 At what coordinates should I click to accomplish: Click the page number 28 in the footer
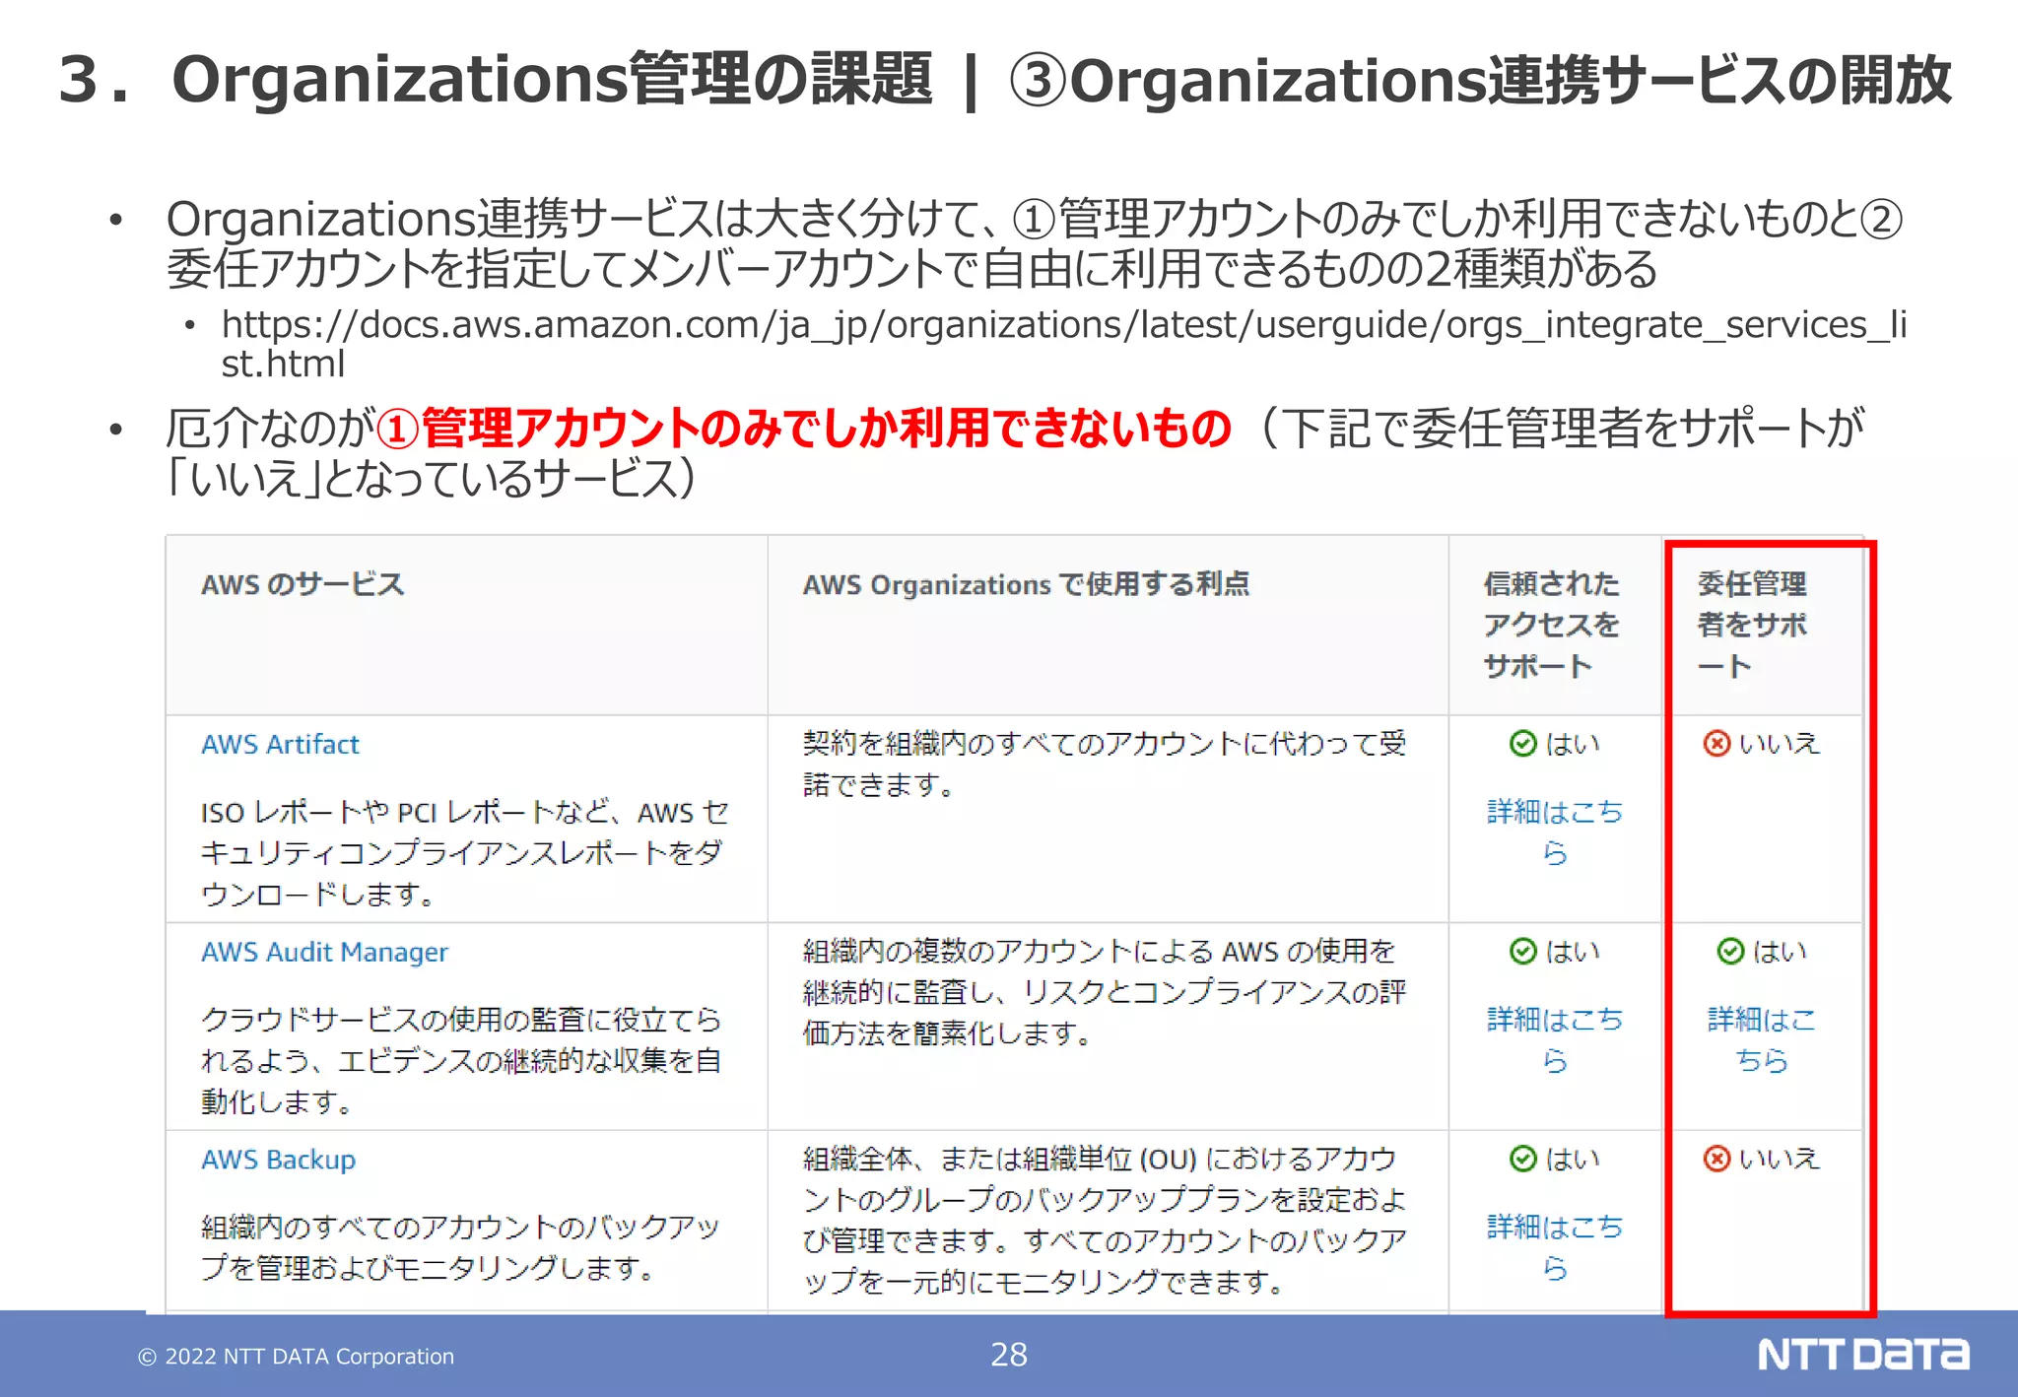(x=1009, y=1355)
